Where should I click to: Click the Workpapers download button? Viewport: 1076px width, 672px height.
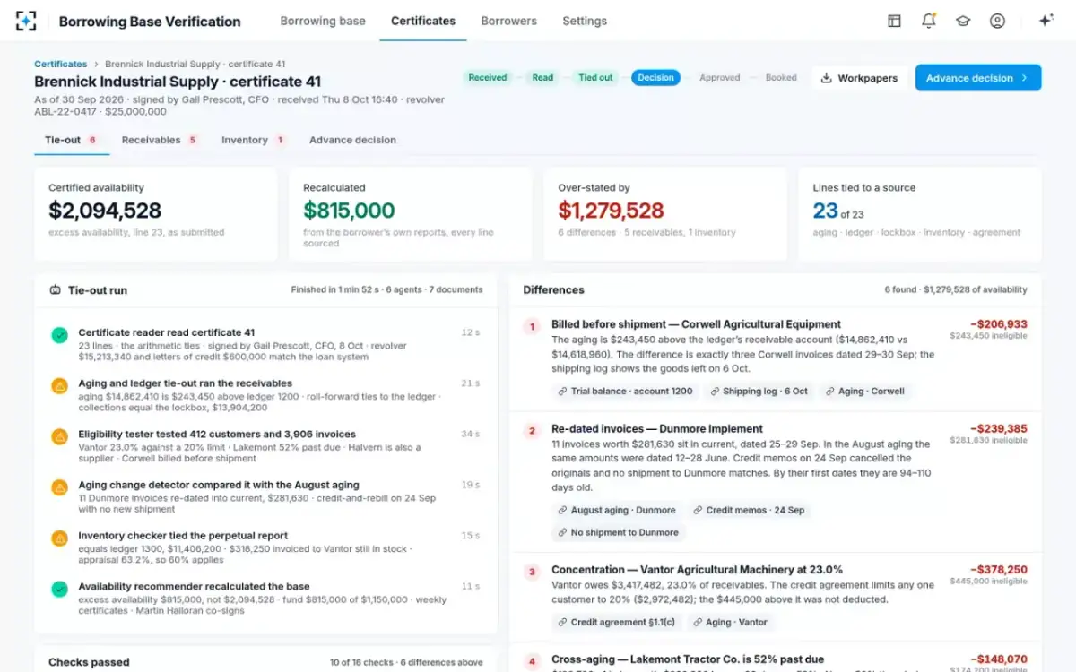[x=859, y=78]
